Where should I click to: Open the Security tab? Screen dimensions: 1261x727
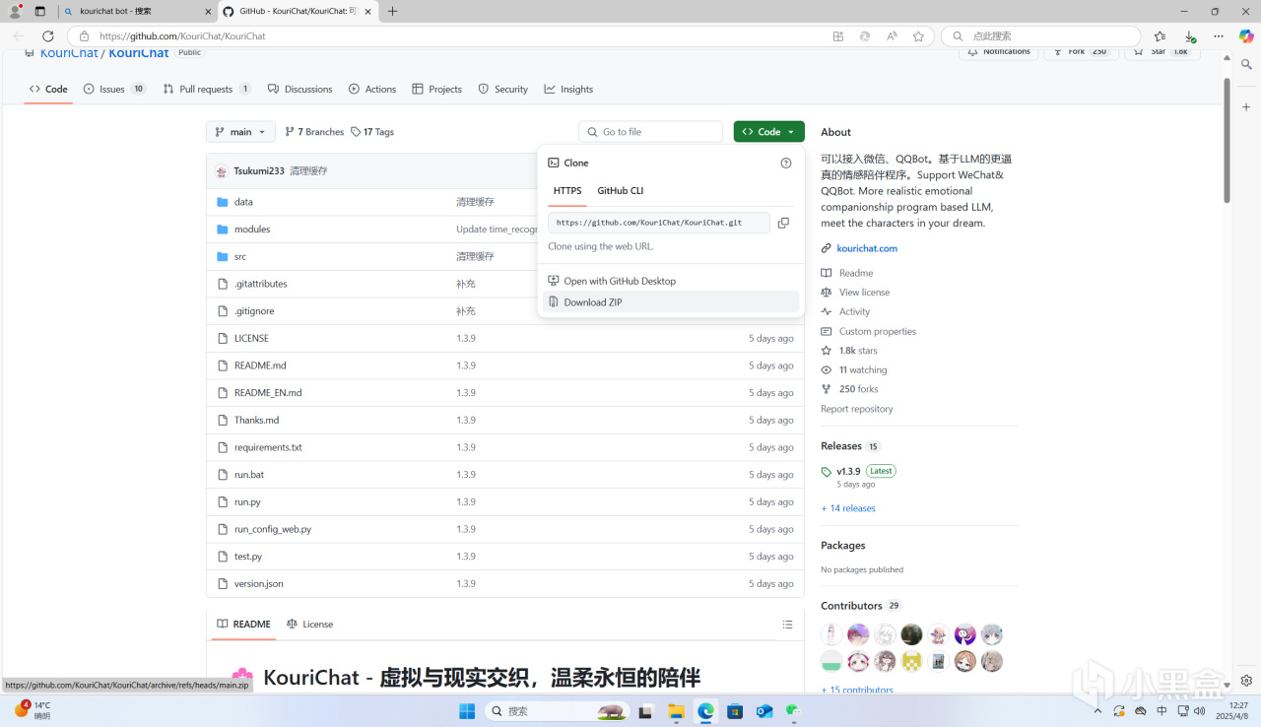[x=503, y=89]
